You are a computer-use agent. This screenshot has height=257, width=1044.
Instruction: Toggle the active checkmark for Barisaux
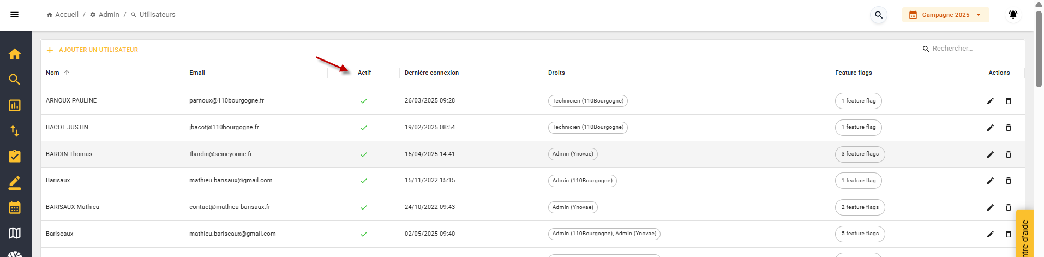[x=364, y=181]
